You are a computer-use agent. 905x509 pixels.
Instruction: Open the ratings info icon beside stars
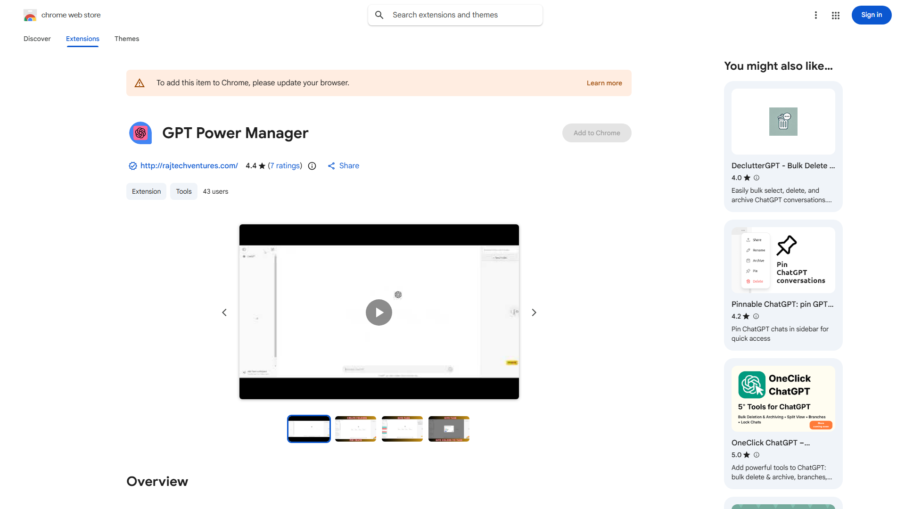point(312,166)
